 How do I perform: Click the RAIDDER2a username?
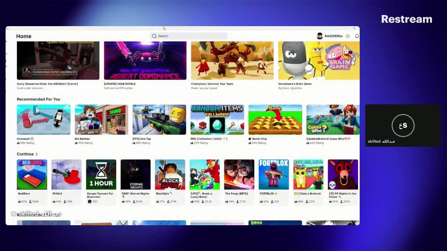click(x=334, y=36)
